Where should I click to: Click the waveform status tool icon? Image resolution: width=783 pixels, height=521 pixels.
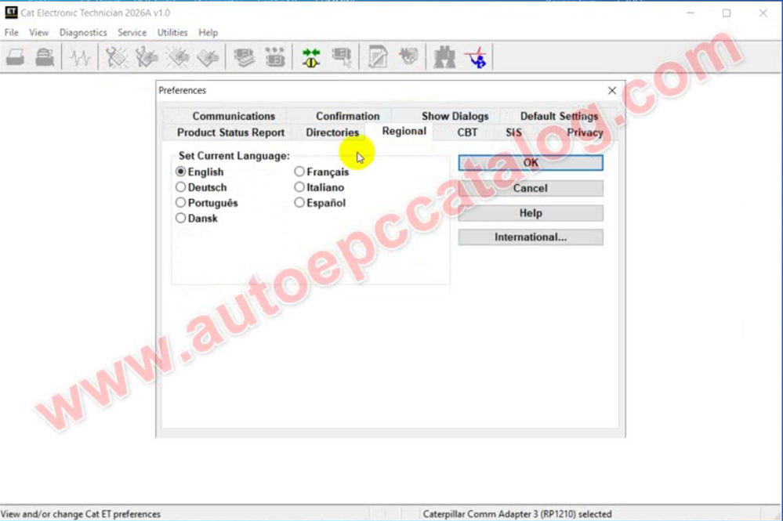(80, 57)
